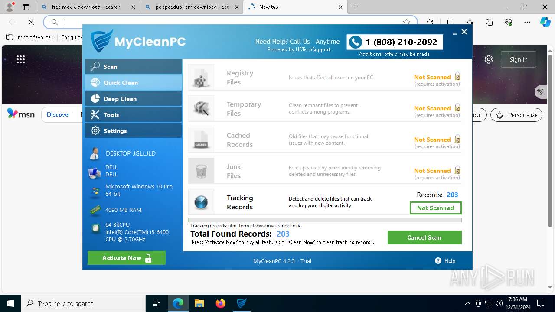Click the Temporary Files icon
Viewport: 555px width, 312px height.
[201, 109]
